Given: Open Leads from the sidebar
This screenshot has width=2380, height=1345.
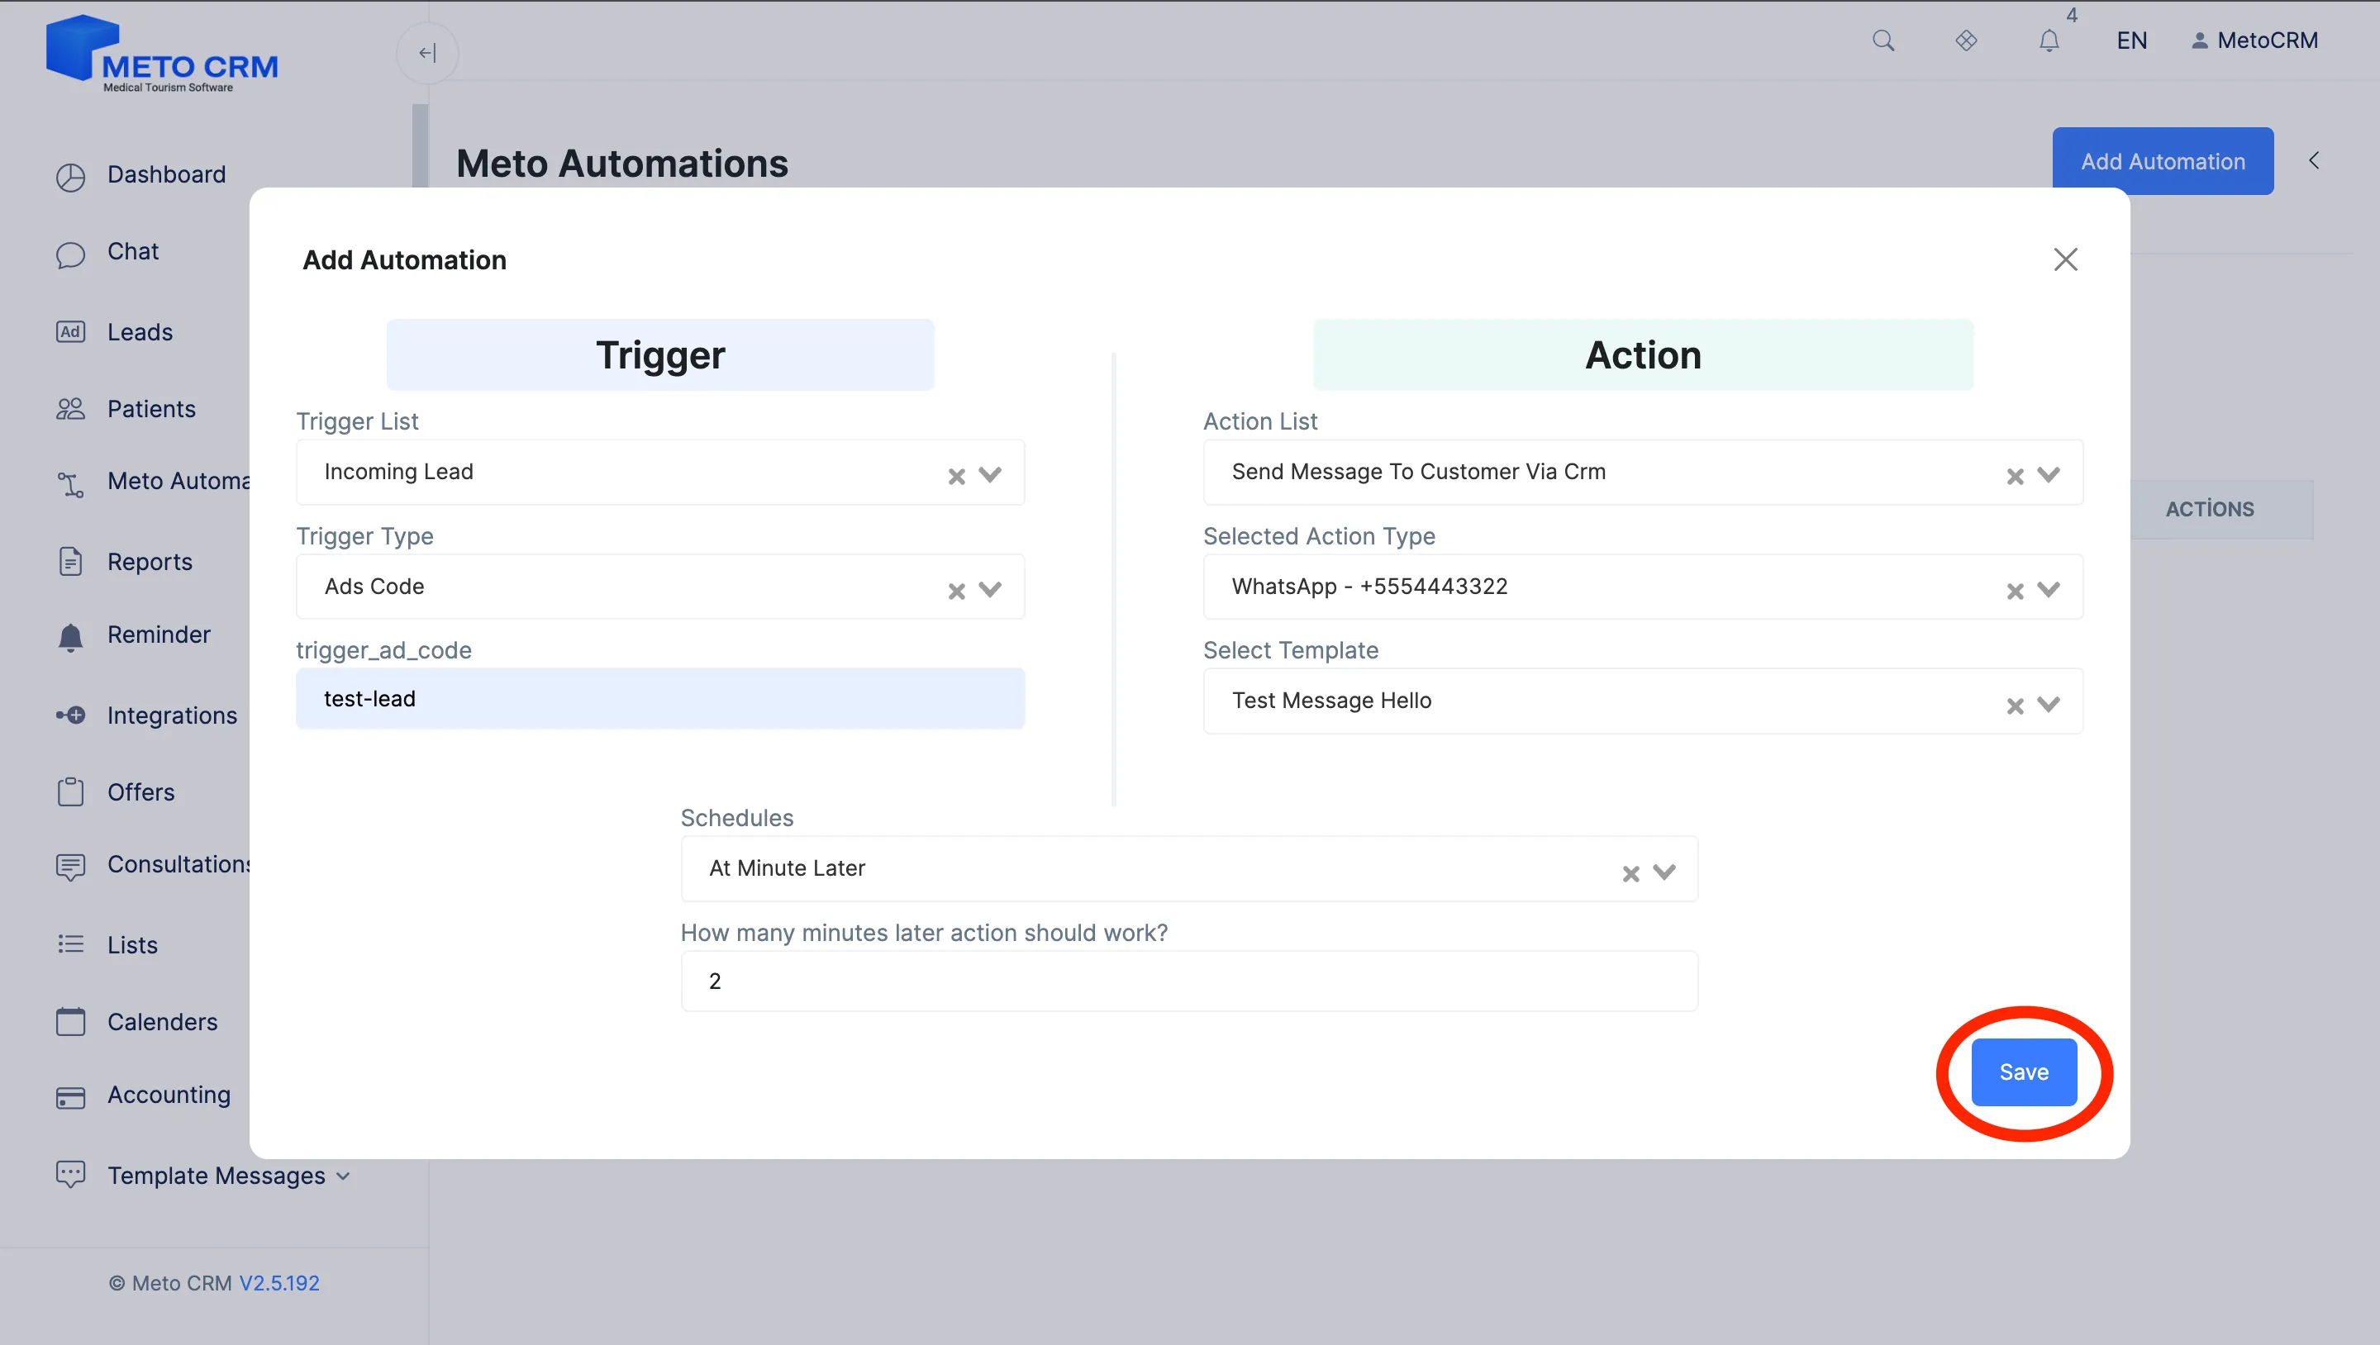Looking at the screenshot, I should pyautogui.click(x=140, y=331).
